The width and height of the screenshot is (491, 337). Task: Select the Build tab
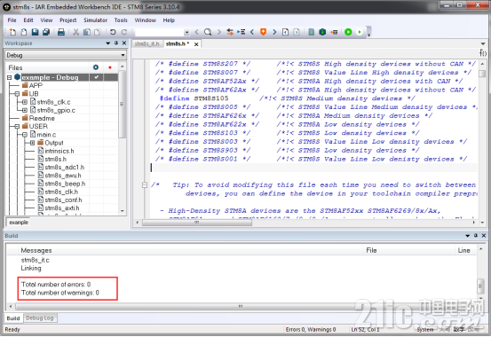coord(13,317)
